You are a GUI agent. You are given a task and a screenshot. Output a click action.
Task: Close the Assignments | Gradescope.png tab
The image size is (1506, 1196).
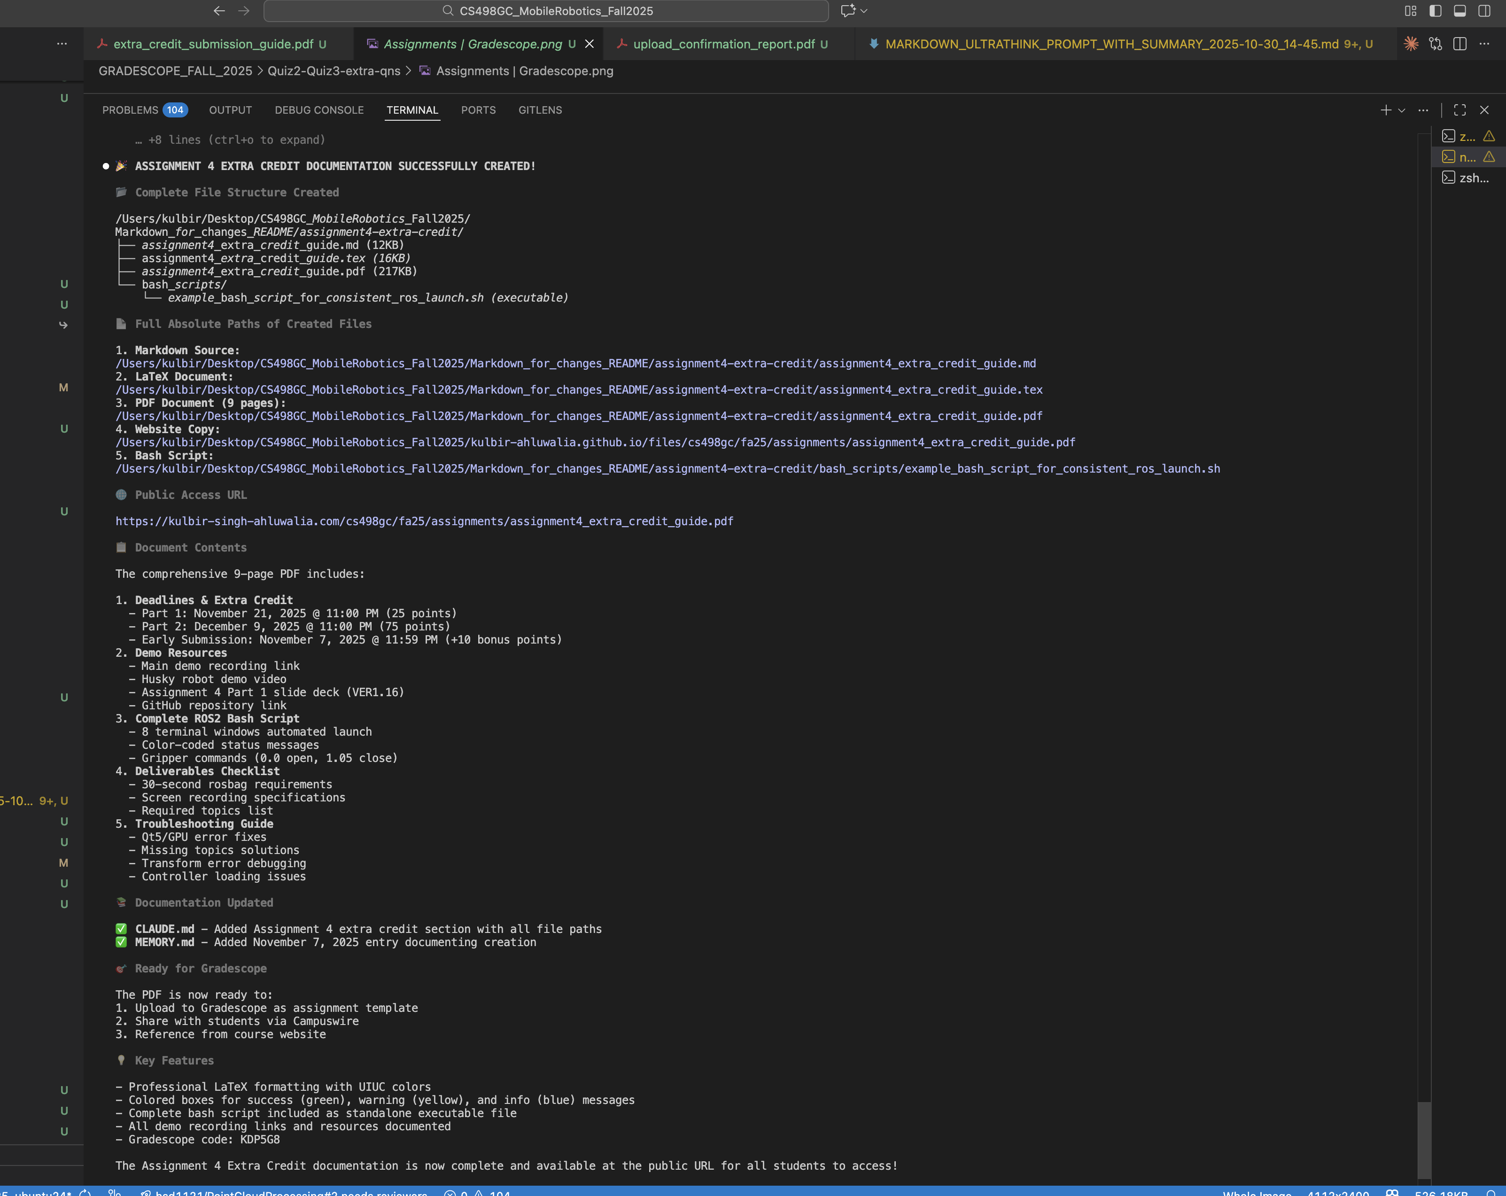pos(590,44)
